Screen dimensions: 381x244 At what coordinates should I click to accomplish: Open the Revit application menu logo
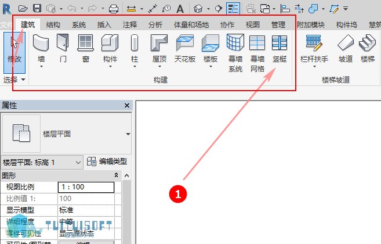point(7,9)
